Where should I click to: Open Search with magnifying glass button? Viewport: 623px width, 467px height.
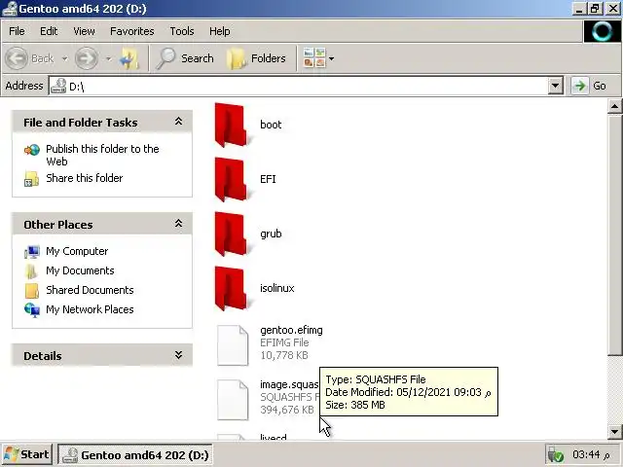(x=185, y=58)
